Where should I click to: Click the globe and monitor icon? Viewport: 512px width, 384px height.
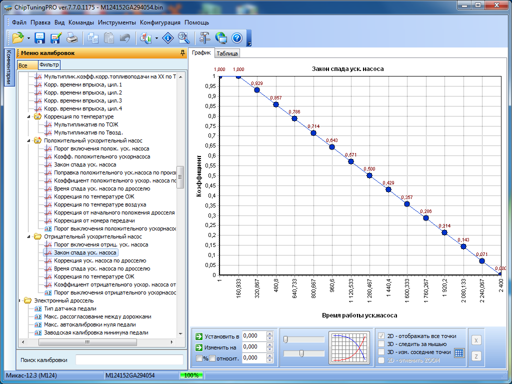pos(221,38)
